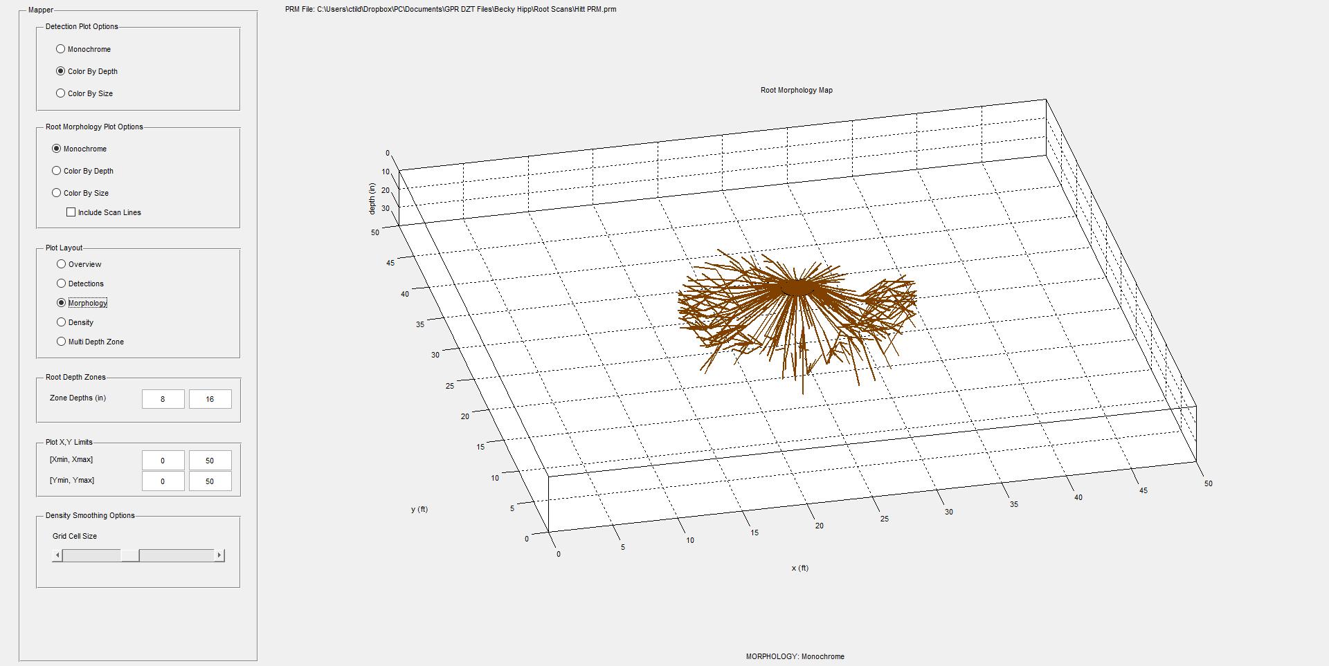Select Monochrome under Detection Plot Options
Screen dimensions: 1329x666
point(60,49)
